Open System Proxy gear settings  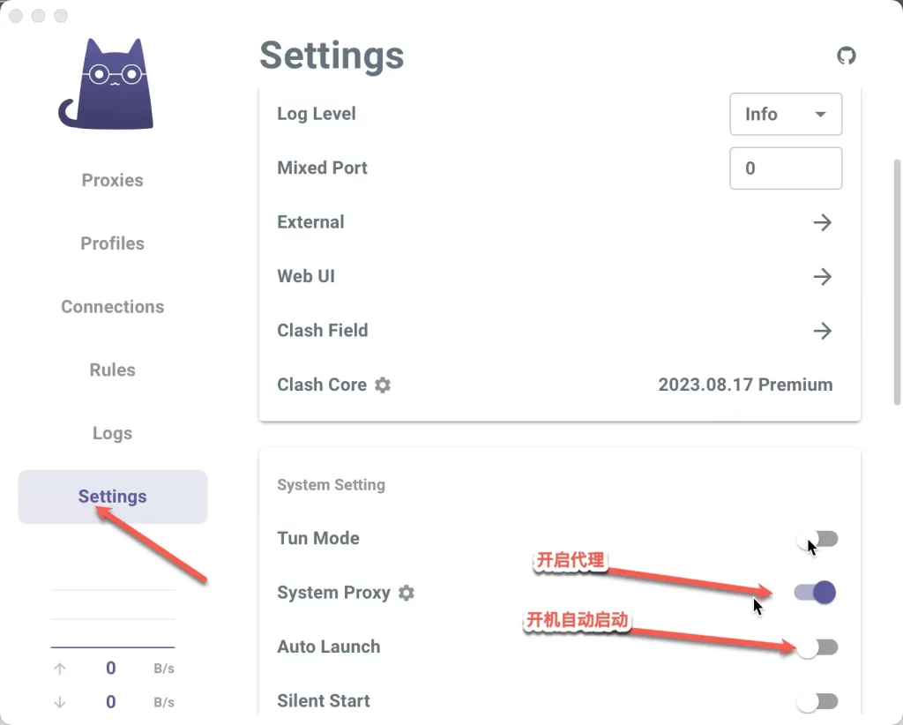[x=406, y=593]
